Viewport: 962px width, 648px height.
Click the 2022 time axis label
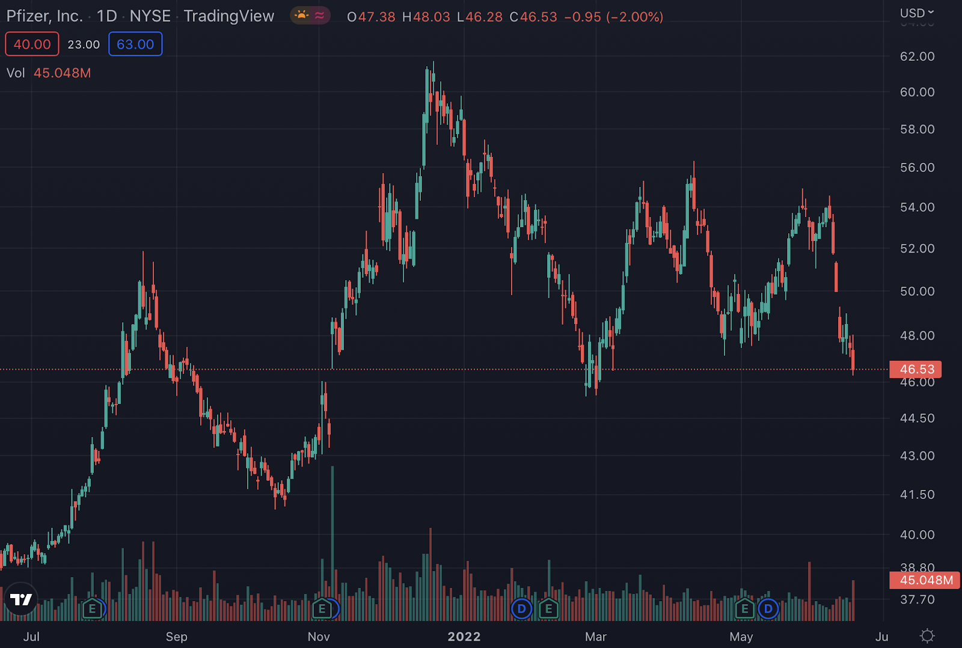[x=464, y=637]
